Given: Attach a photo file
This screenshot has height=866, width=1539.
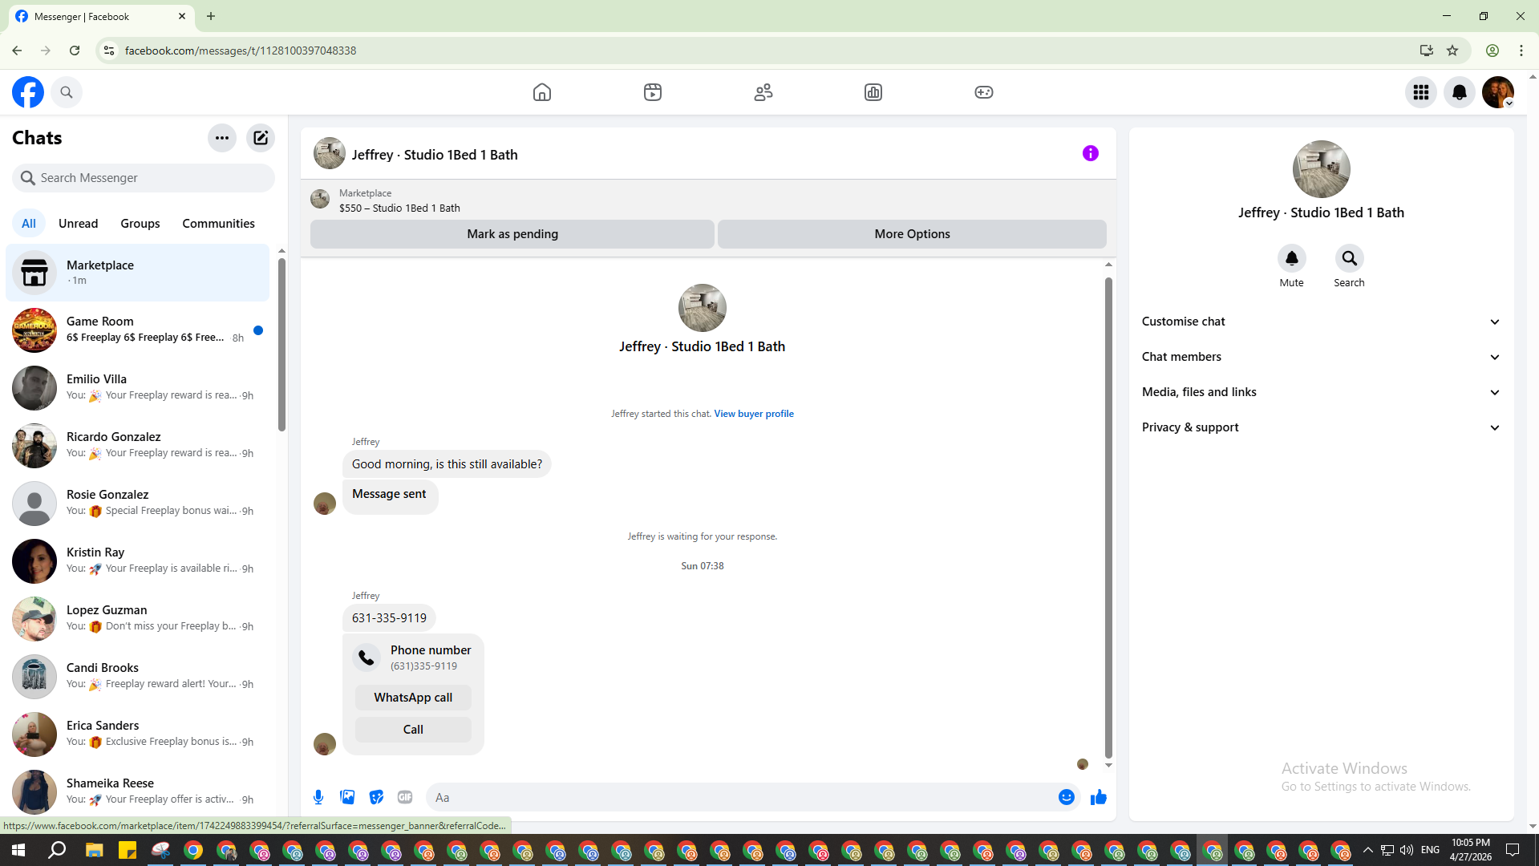Looking at the screenshot, I should tap(347, 797).
